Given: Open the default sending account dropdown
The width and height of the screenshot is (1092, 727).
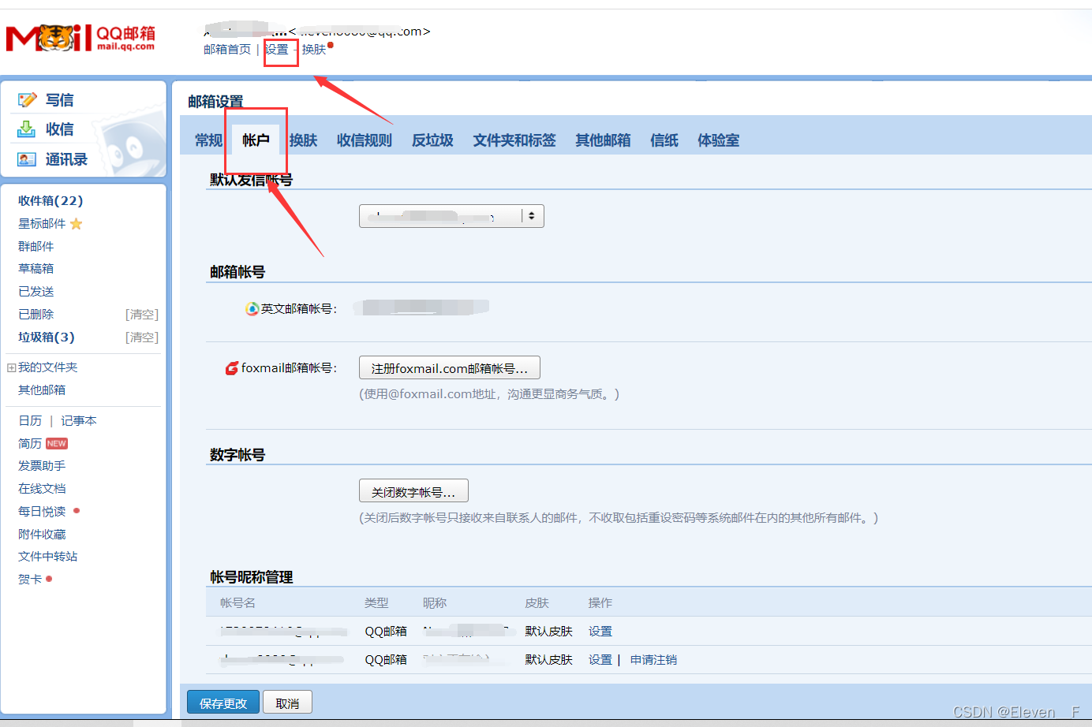Looking at the screenshot, I should click(x=451, y=216).
